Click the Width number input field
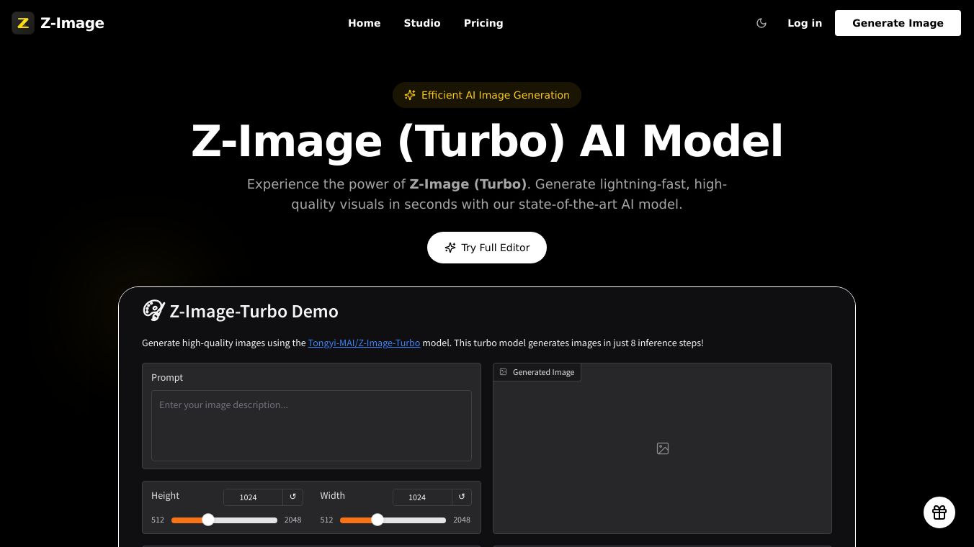This screenshot has width=974, height=547. pyautogui.click(x=422, y=497)
